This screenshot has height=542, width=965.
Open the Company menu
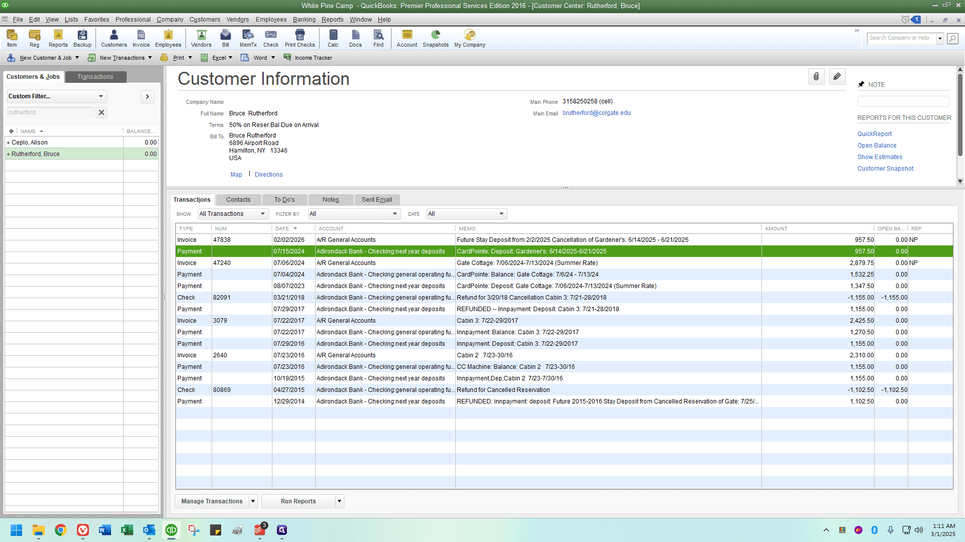pos(170,20)
